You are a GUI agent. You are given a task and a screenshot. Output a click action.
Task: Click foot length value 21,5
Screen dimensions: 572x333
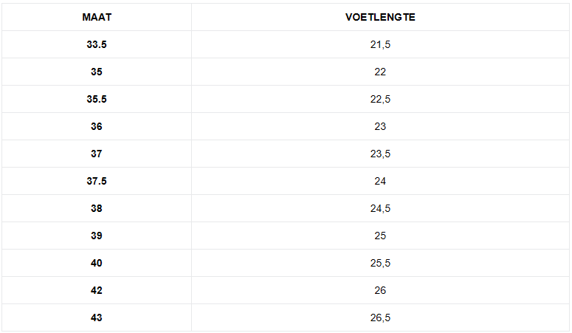pos(380,44)
